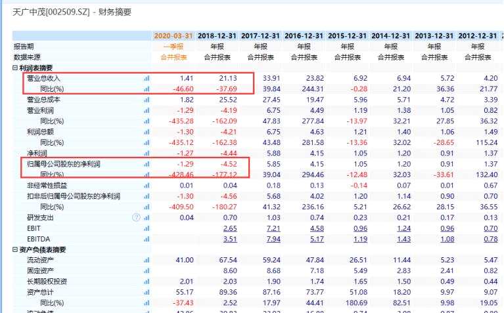
Task: Open chart icon for 非经常性损益 row
Action: tap(147, 186)
